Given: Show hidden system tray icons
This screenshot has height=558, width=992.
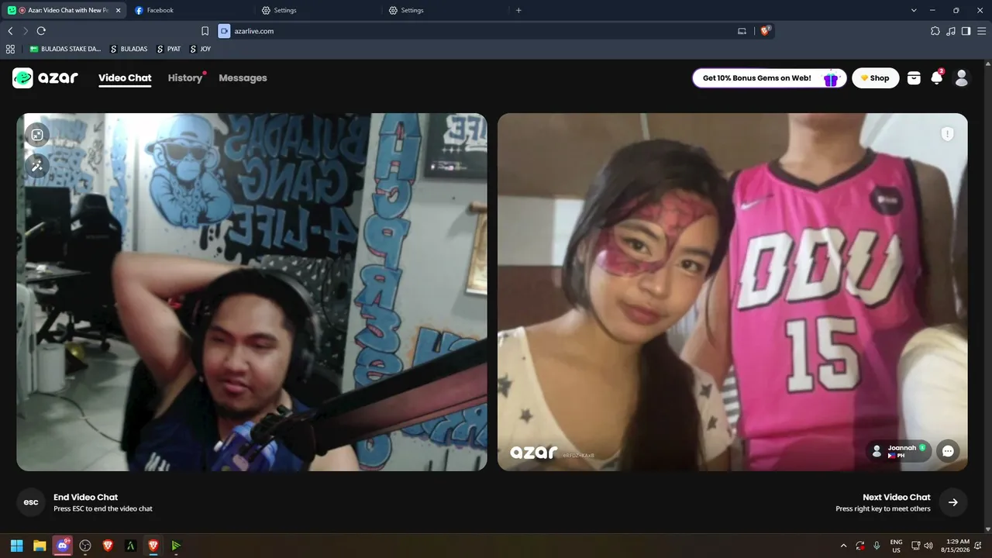Looking at the screenshot, I should pos(844,546).
